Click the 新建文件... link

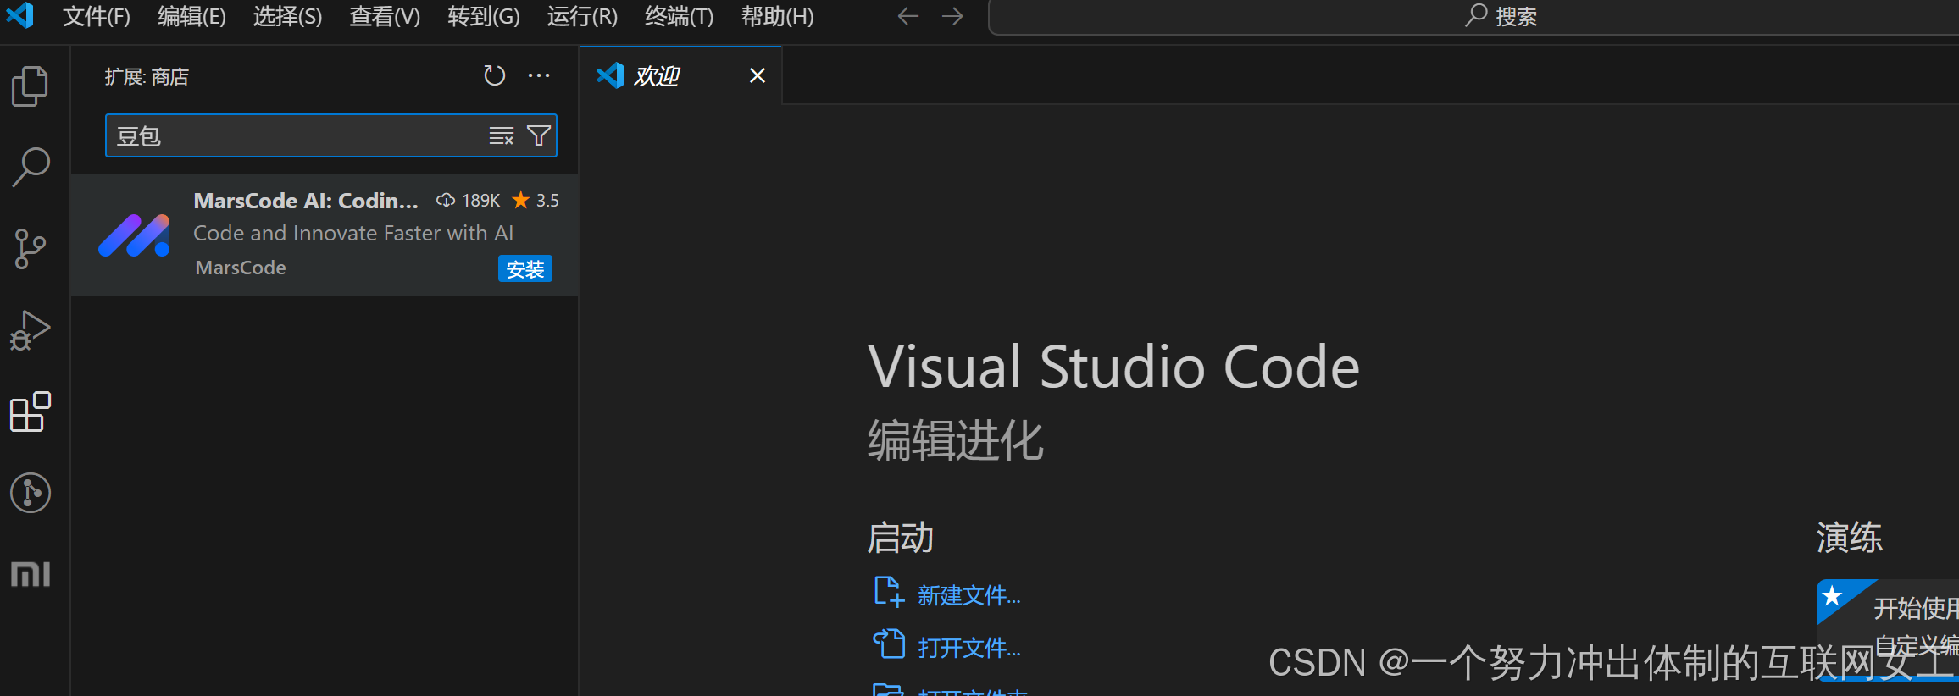click(x=968, y=595)
